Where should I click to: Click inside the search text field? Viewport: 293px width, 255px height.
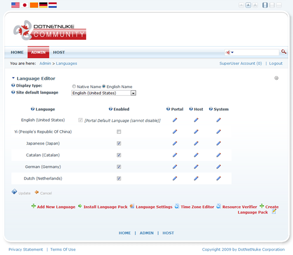click(x=256, y=52)
